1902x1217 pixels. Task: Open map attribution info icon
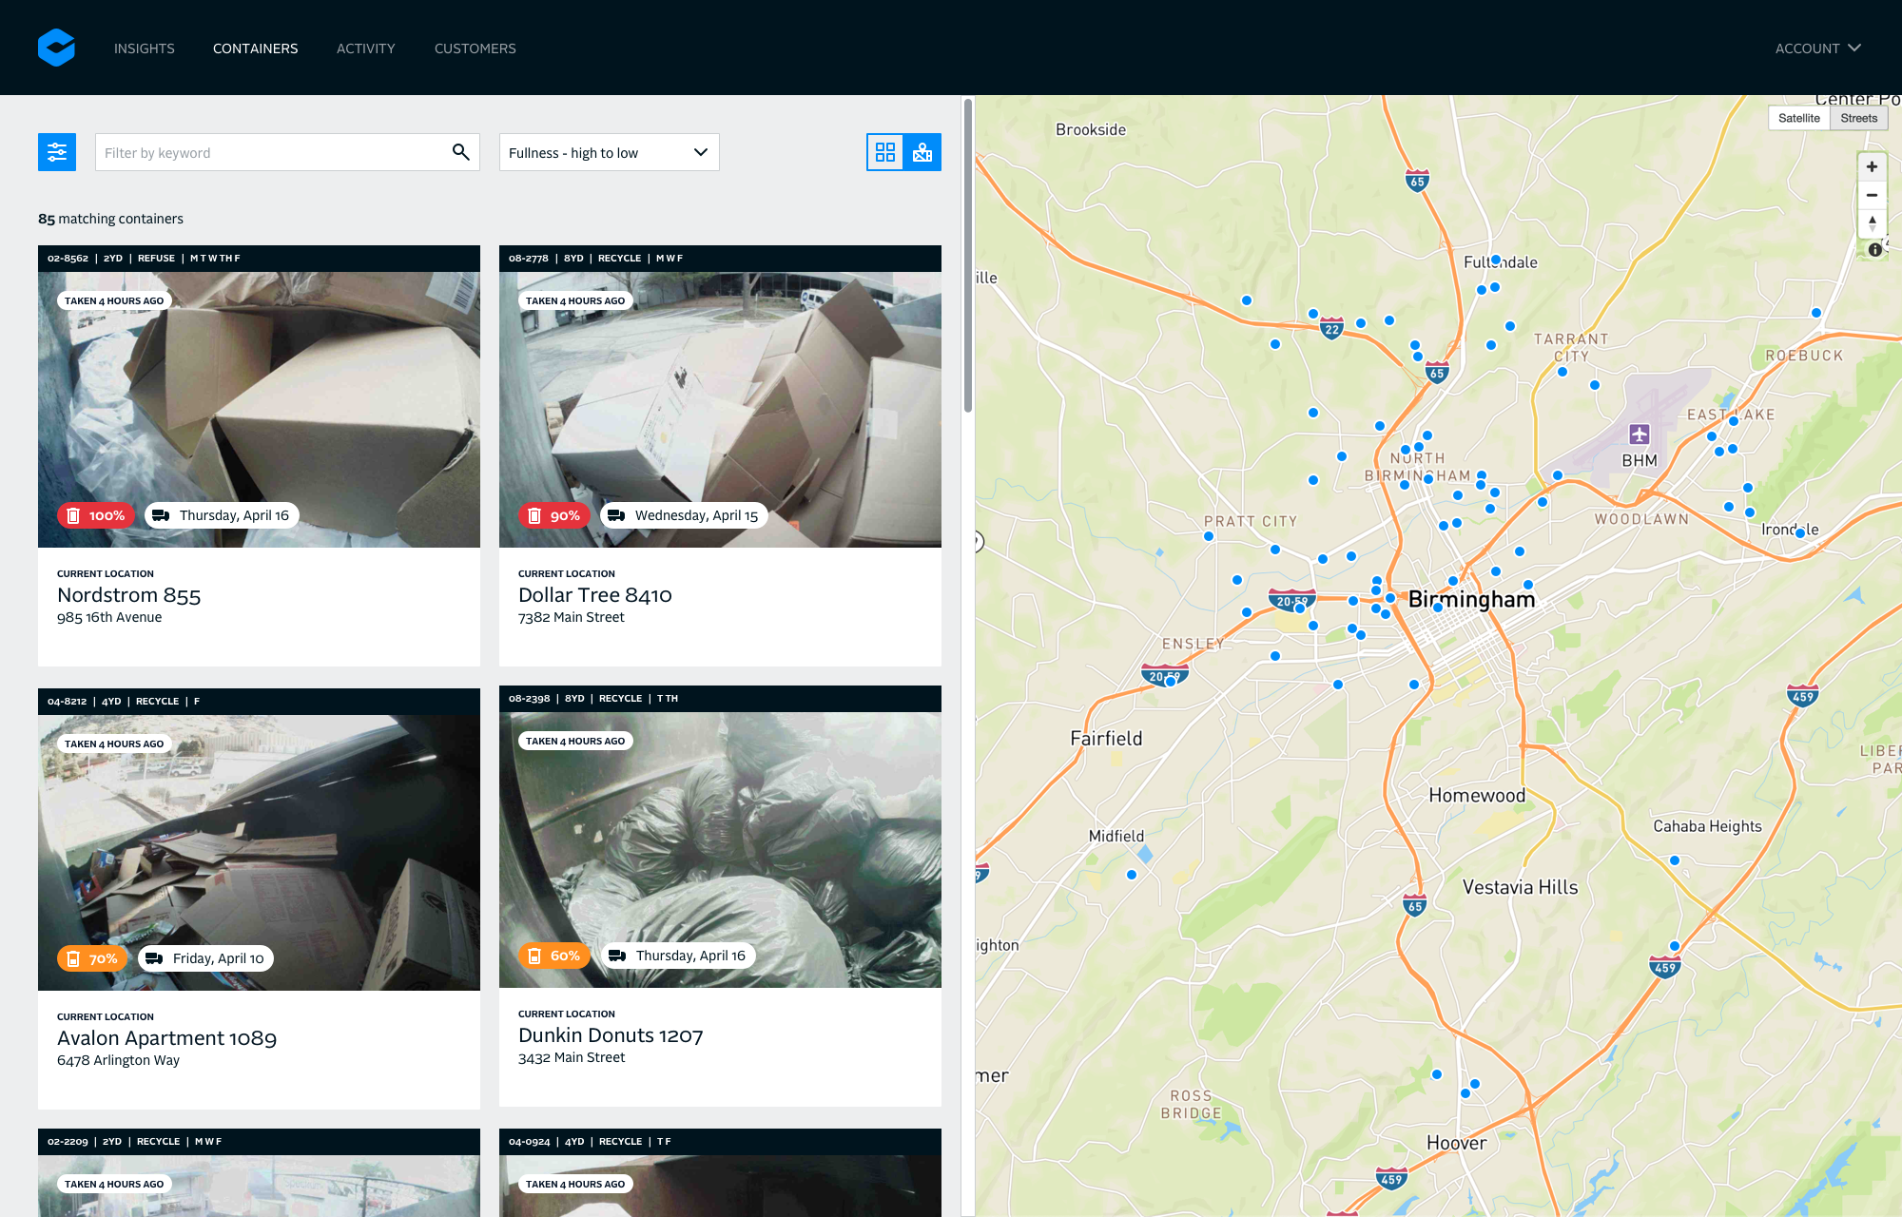(x=1874, y=250)
